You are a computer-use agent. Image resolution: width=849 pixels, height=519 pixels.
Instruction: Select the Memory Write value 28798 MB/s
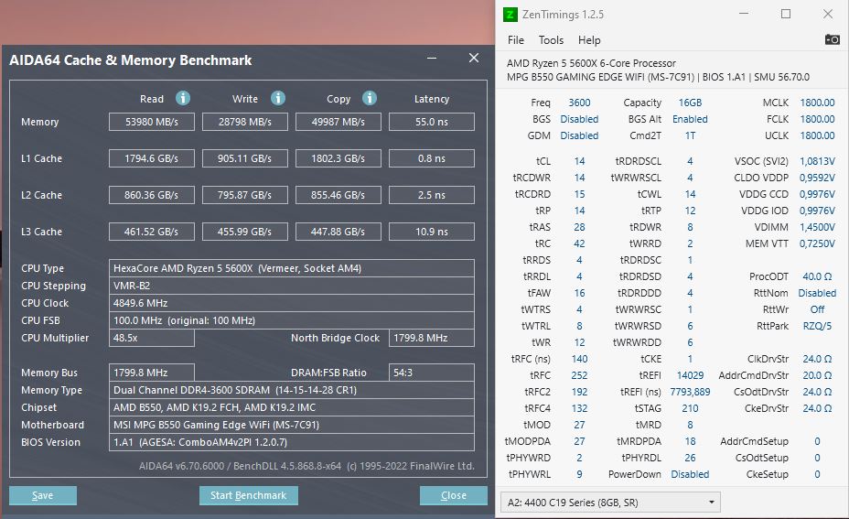click(x=245, y=122)
